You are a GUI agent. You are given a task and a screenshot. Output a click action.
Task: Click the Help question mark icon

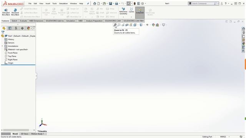[226, 3]
